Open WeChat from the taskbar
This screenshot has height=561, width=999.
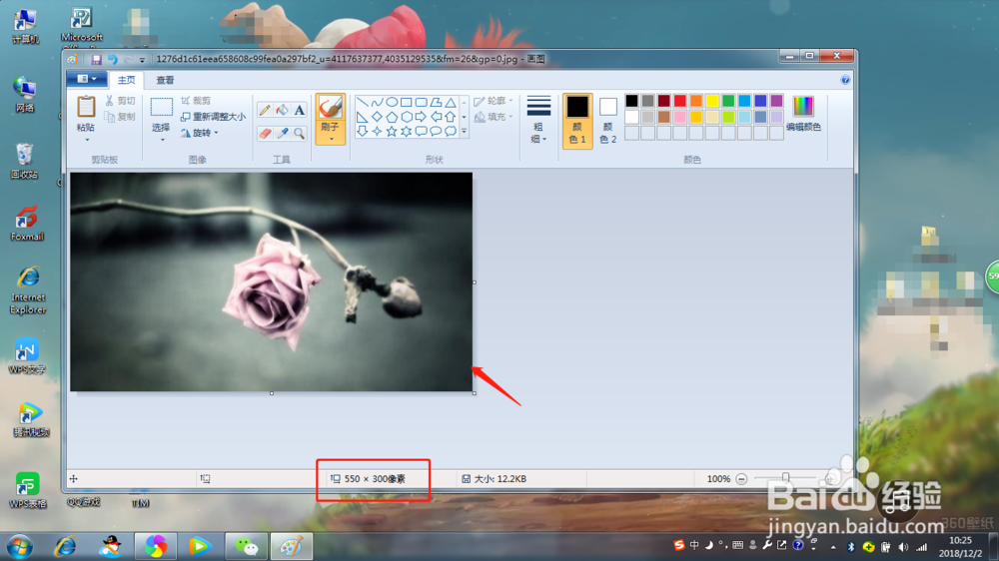click(x=247, y=546)
